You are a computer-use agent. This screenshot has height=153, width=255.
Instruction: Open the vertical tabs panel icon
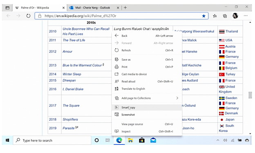[7, 8]
